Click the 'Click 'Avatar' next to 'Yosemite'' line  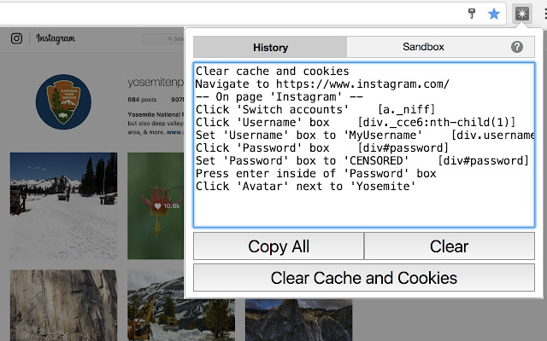coord(306,186)
